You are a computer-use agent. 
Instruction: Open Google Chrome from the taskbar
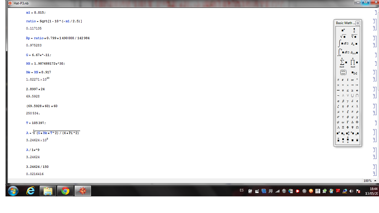65,191
